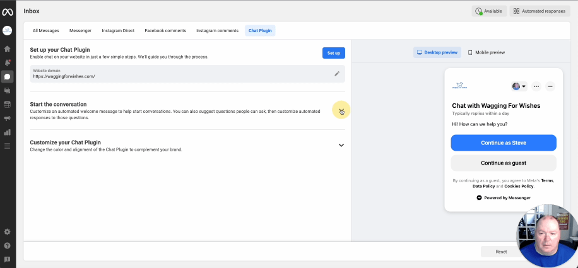
Task: Click Continue as guest
Action: (504, 163)
